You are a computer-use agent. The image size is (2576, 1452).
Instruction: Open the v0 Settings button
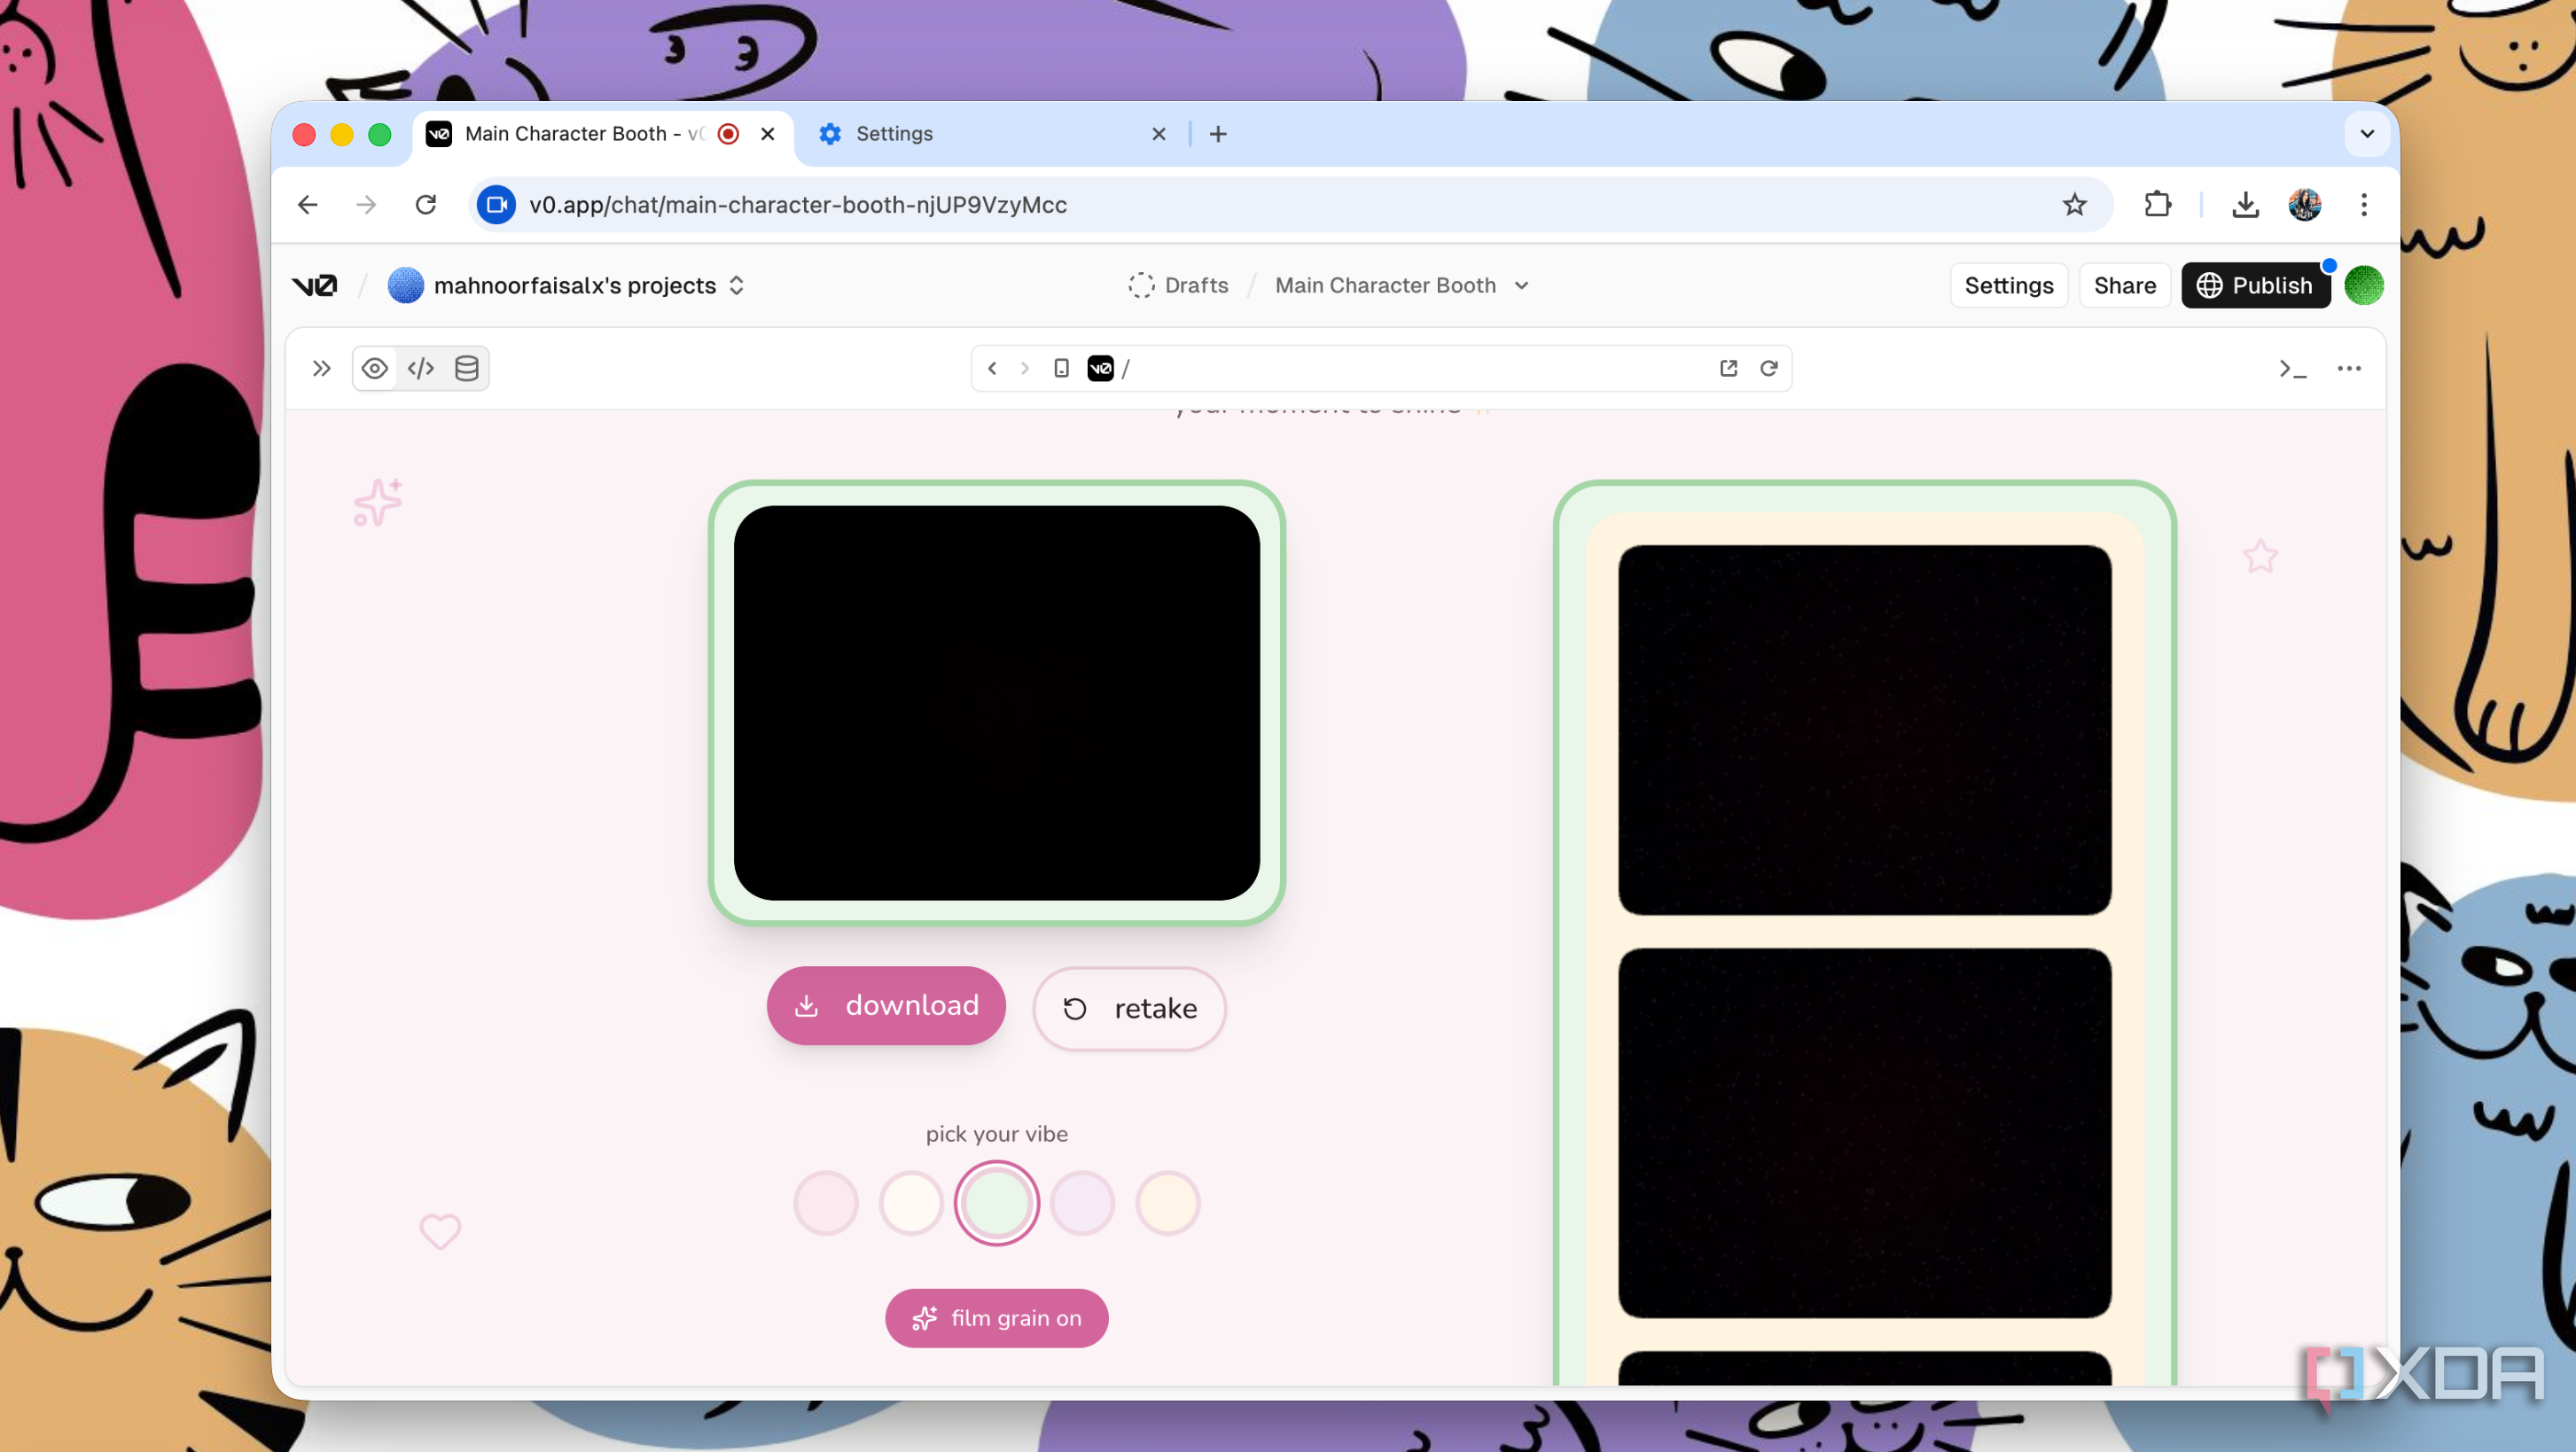[x=2009, y=286]
